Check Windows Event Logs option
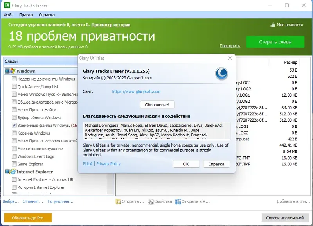 [x=14, y=156]
